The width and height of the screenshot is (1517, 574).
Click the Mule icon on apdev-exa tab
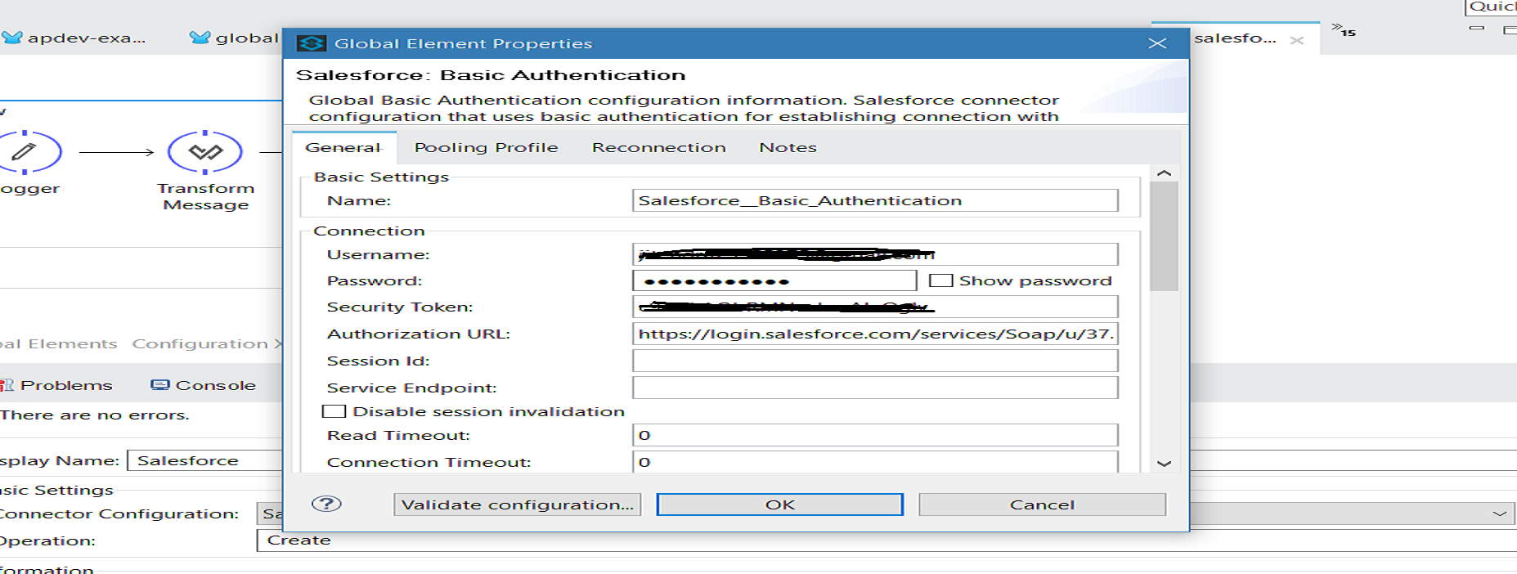(x=11, y=38)
